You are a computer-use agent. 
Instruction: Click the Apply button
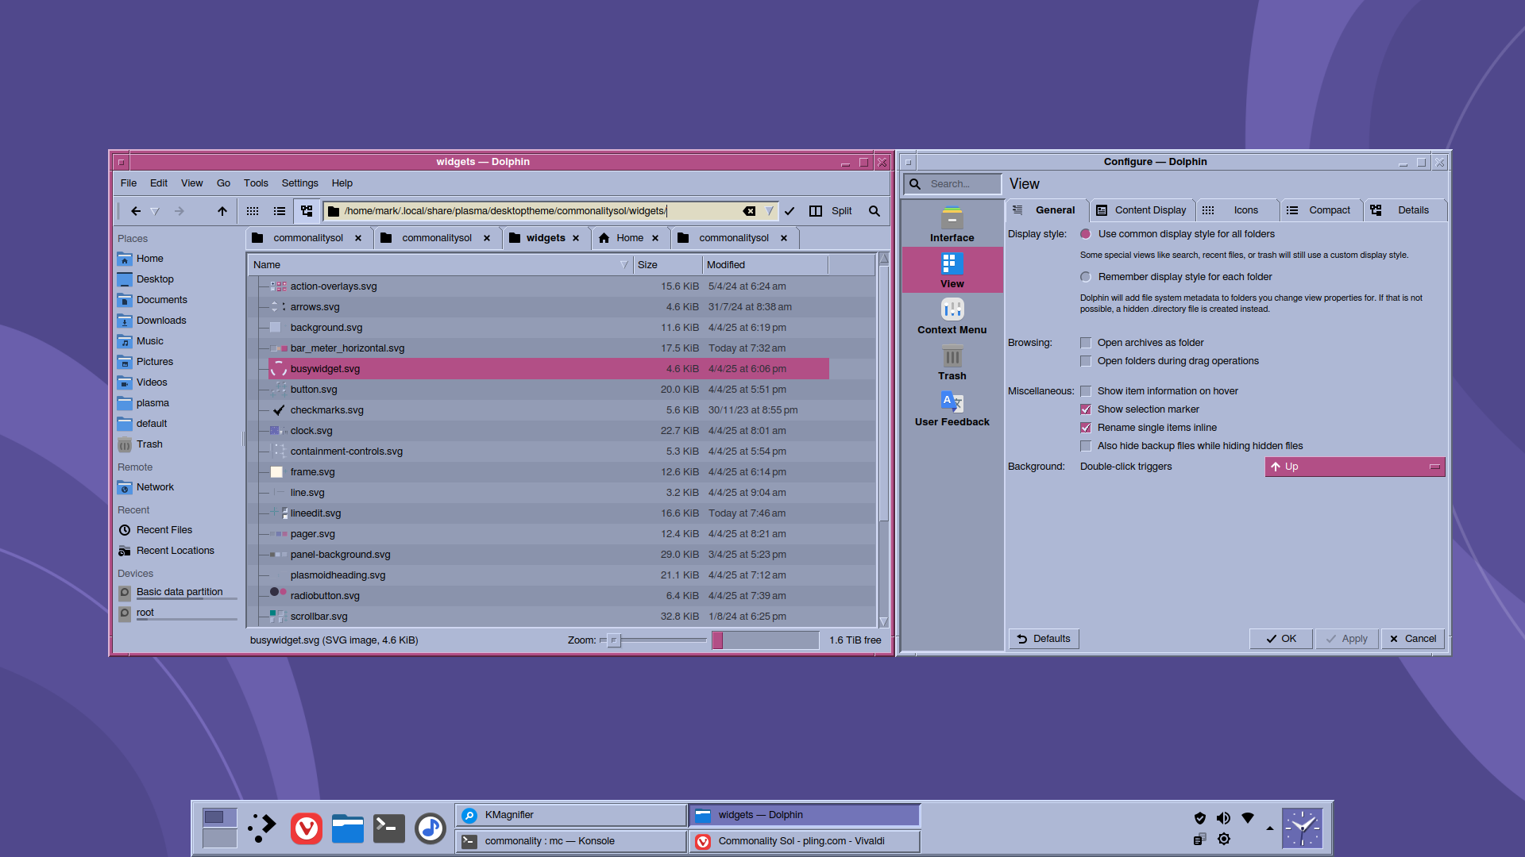[1347, 639]
